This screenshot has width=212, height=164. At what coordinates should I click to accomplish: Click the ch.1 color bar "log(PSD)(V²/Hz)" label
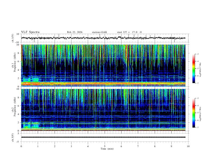[200, 70]
